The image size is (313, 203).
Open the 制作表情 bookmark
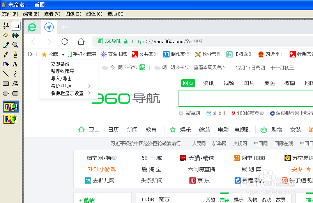(x=176, y=54)
